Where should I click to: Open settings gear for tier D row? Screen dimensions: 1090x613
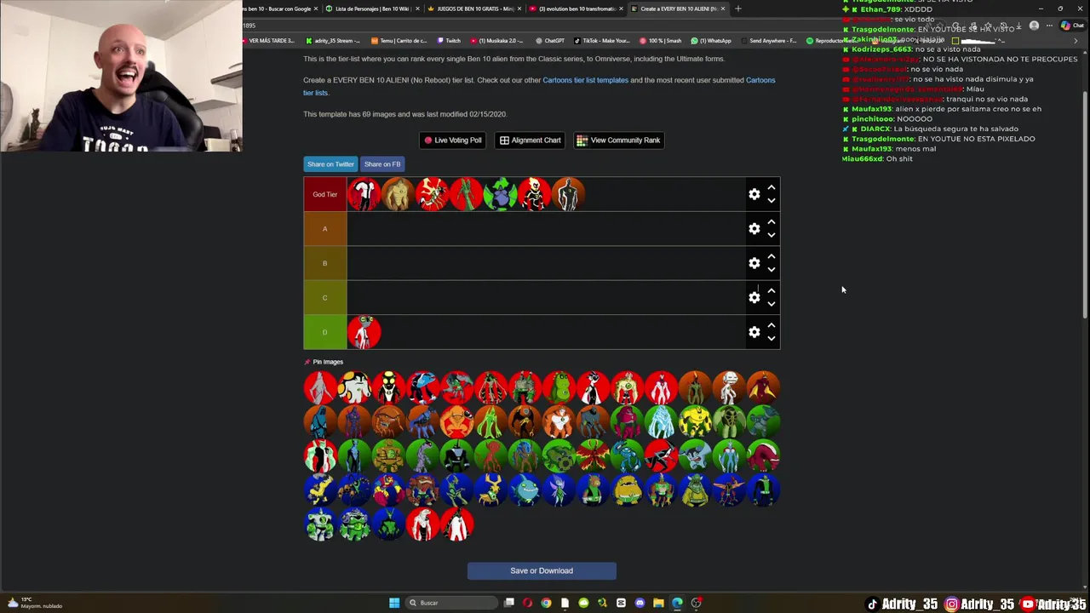pos(754,332)
